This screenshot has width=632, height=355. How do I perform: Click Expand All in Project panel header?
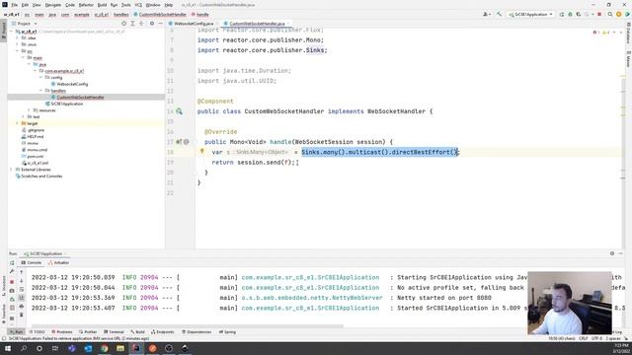coord(132,24)
